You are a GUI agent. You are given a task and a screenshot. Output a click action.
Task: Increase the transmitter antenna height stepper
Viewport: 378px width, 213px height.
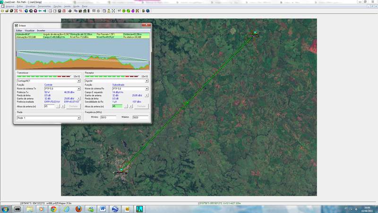coord(63,106)
